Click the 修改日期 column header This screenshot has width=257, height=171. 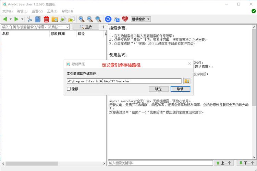pos(63,34)
